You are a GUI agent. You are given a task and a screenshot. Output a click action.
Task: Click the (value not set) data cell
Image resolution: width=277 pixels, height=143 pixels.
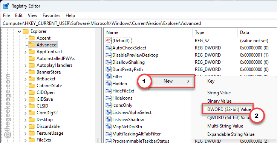tap(254, 41)
